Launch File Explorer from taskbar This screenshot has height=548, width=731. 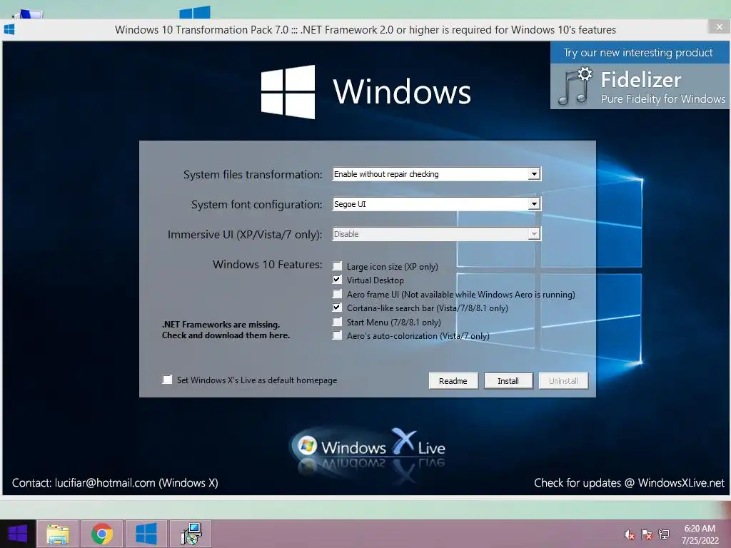pyautogui.click(x=58, y=534)
